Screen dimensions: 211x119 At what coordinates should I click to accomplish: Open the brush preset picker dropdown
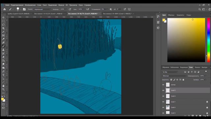(x=20, y=10)
